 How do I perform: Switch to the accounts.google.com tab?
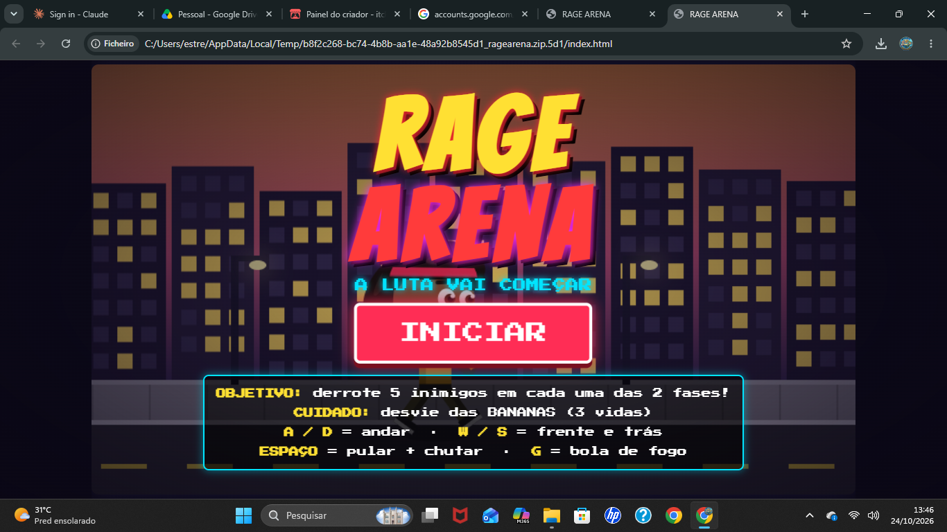(x=473, y=14)
